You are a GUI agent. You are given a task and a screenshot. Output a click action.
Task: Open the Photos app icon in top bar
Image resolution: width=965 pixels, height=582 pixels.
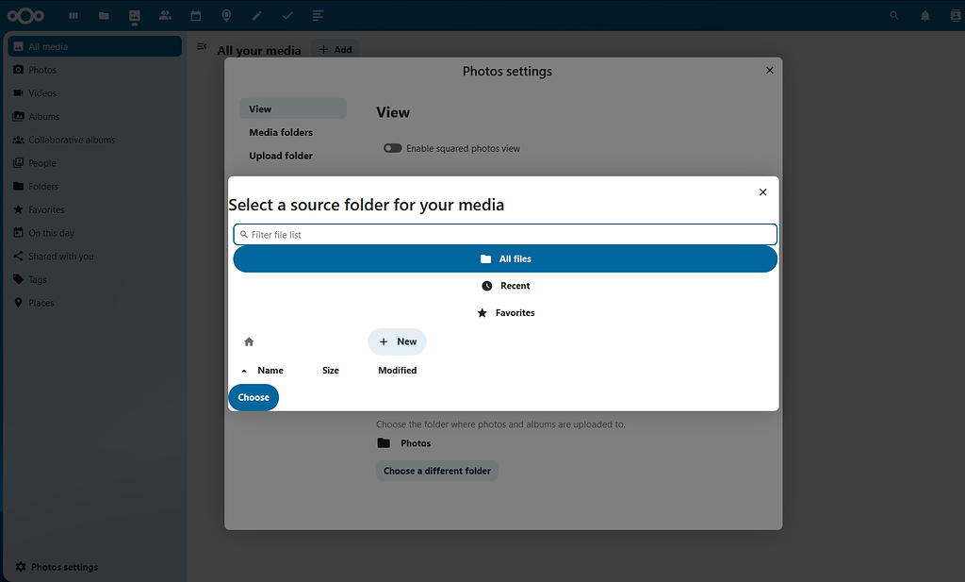click(135, 15)
